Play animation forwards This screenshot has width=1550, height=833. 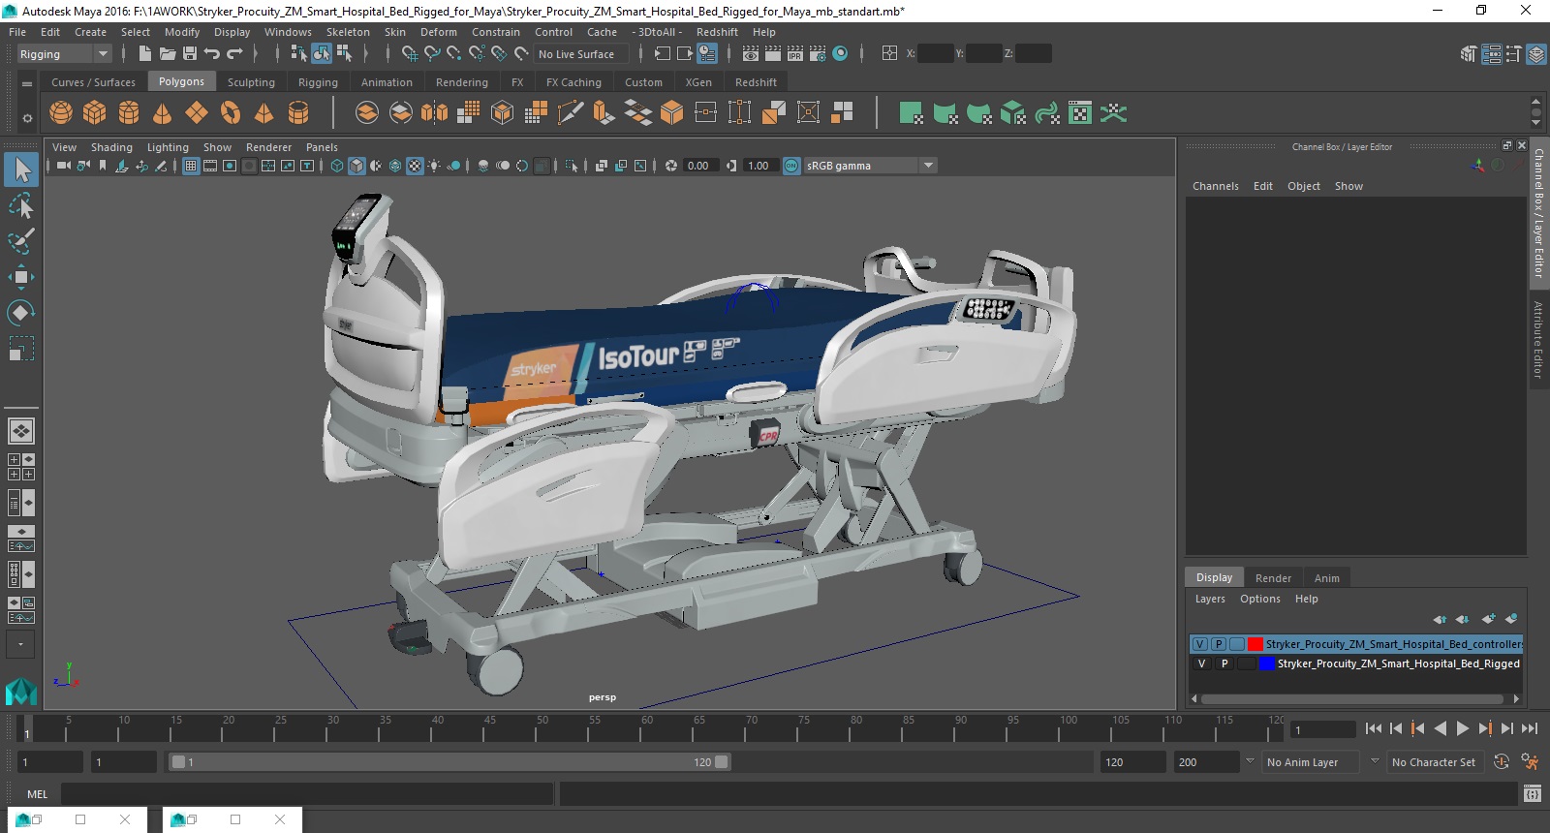pos(1463,728)
